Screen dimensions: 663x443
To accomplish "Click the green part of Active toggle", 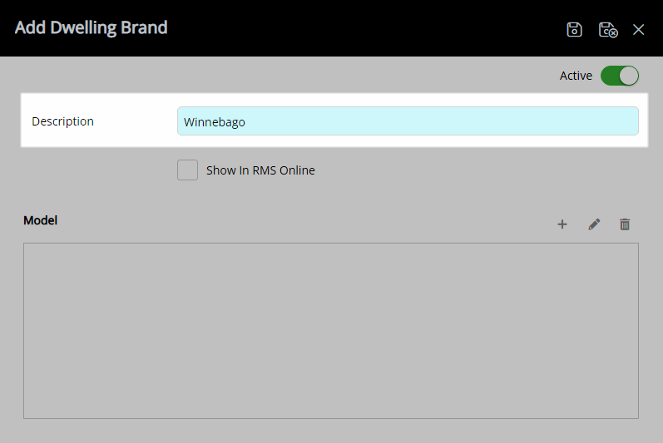I will click(611, 76).
